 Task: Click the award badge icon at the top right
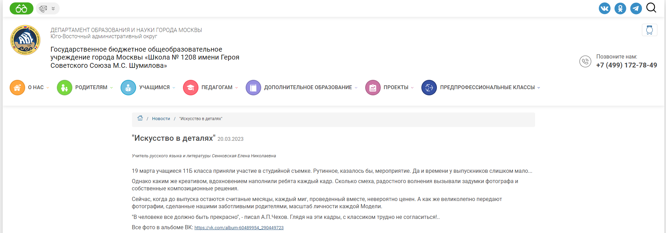tap(649, 30)
